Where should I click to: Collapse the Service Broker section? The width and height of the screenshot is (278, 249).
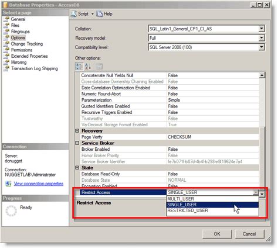[77, 143]
